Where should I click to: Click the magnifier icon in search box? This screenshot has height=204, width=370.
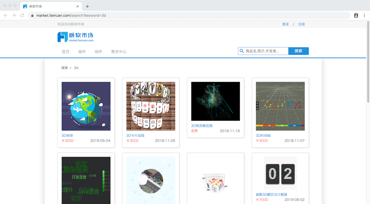tap(242, 51)
